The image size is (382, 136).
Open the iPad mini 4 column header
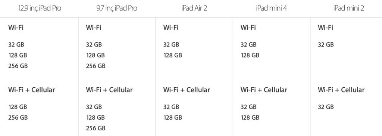pyautogui.click(x=272, y=8)
